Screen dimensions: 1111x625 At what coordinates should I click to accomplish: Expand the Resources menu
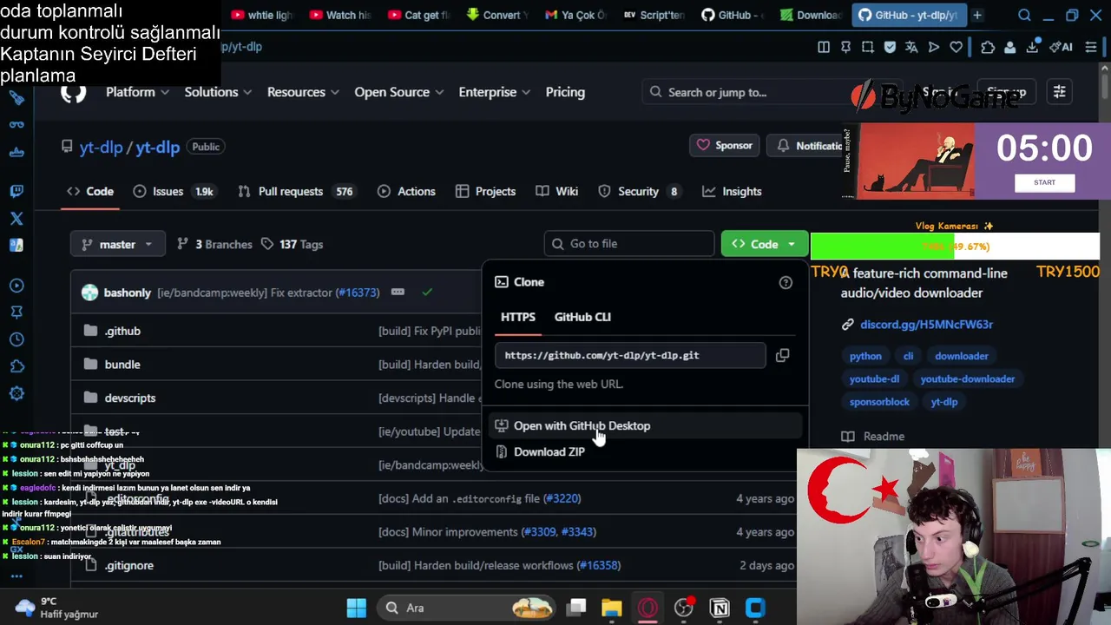pyautogui.click(x=303, y=92)
